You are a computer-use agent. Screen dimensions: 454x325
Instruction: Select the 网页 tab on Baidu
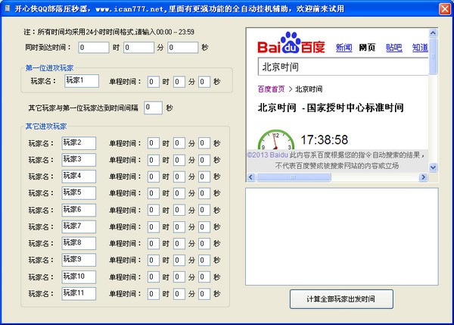(x=367, y=48)
